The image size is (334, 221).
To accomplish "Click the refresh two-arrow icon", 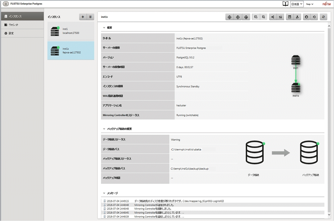I will 324,17.
